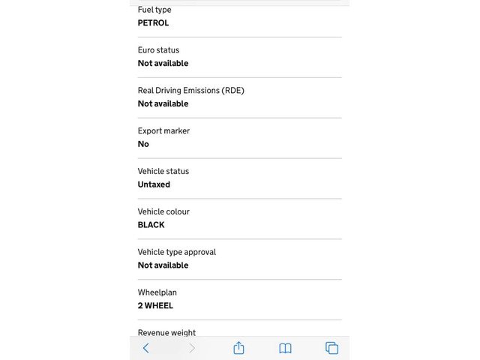Open the Share sheet icon
The image size is (480, 360).
point(238,348)
